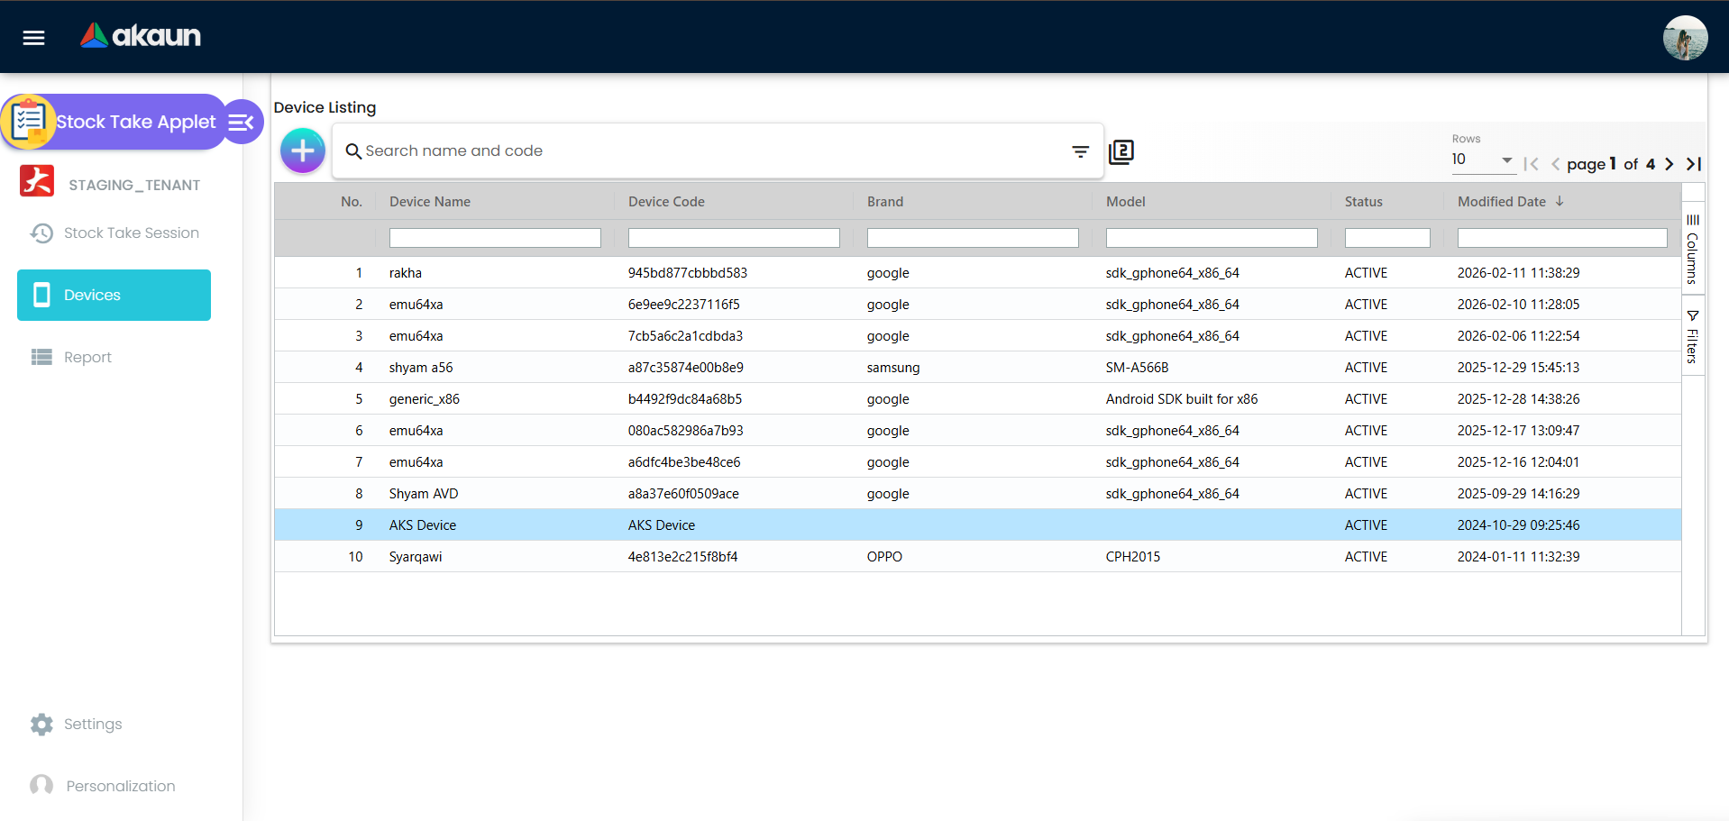Open the hamburger main menu
The width and height of the screenshot is (1729, 821).
pos(33,37)
